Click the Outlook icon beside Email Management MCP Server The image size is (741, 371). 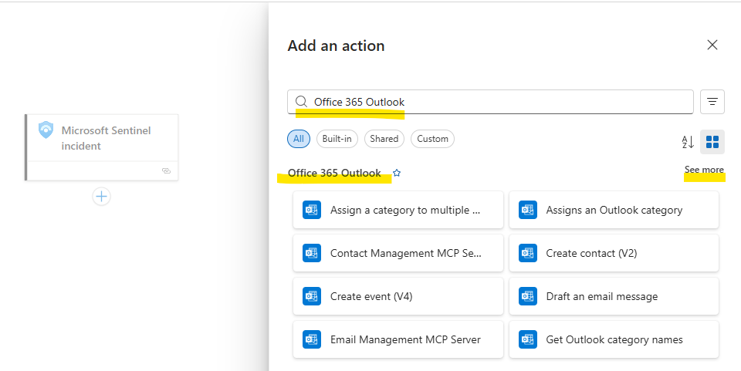coord(312,339)
